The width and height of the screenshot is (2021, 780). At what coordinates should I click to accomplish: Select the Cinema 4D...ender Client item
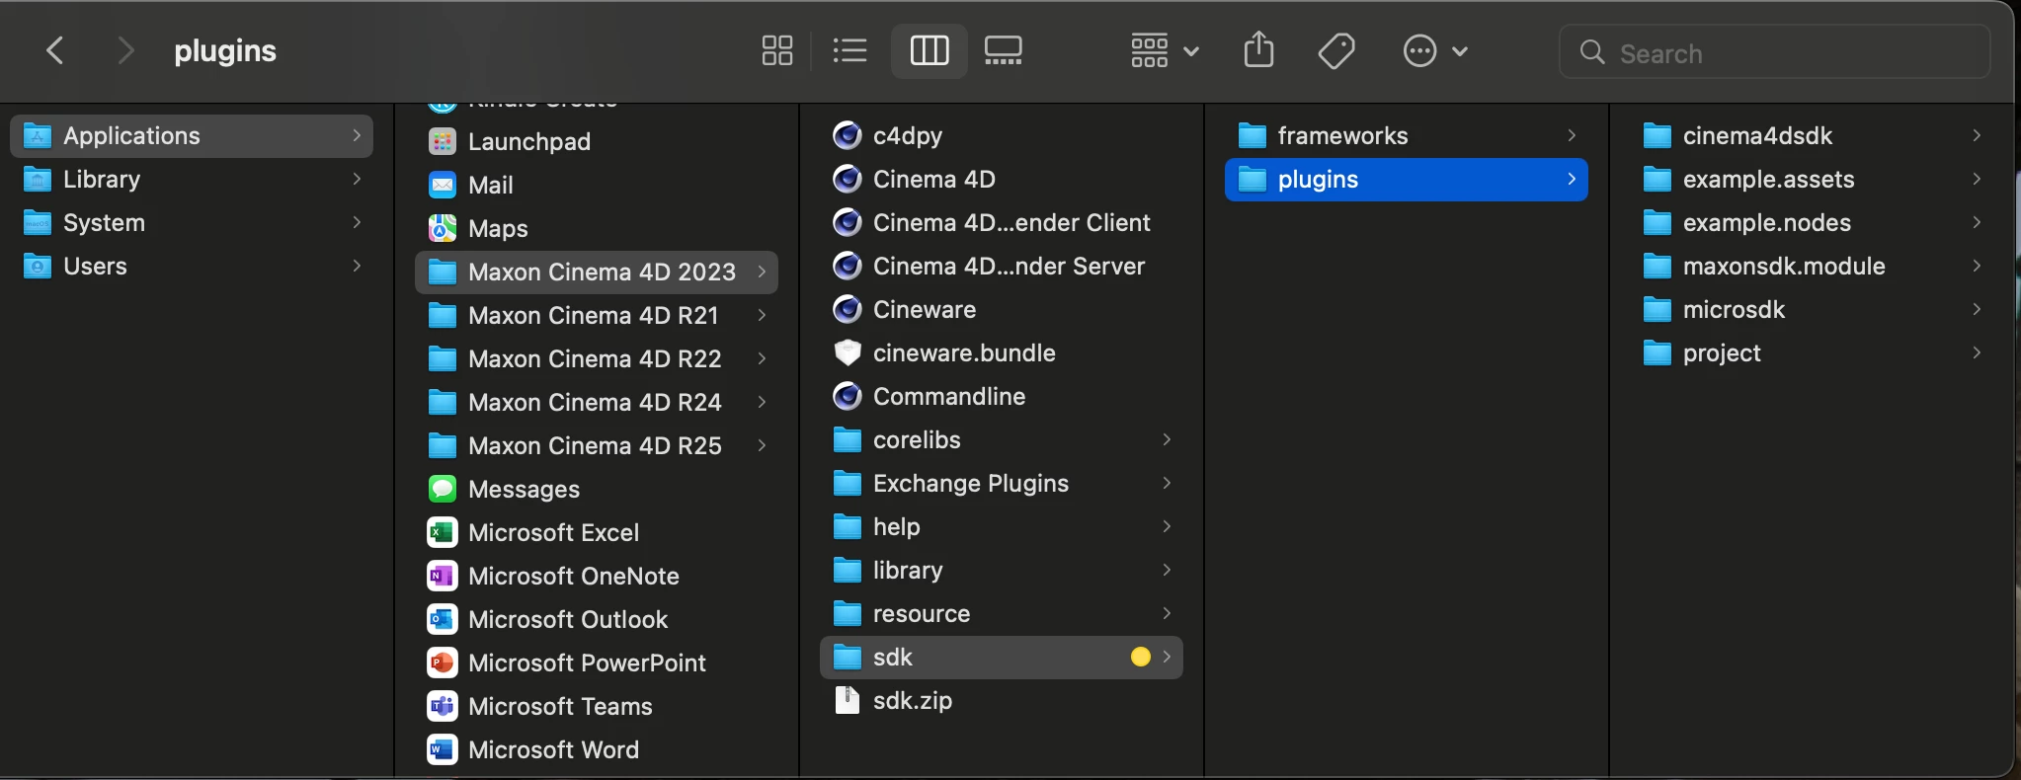point(1002,222)
